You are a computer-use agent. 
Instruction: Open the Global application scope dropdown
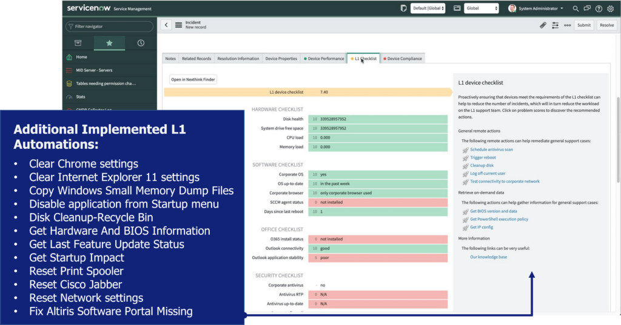tap(481, 8)
